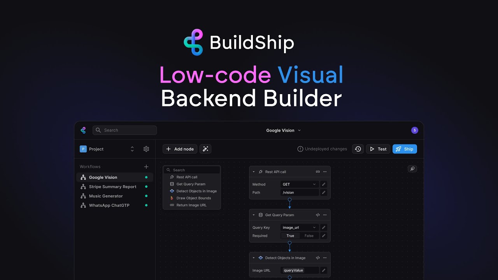This screenshot has width=498, height=280.
Task: Open the Query Key image_url dropdown
Action: (300, 227)
